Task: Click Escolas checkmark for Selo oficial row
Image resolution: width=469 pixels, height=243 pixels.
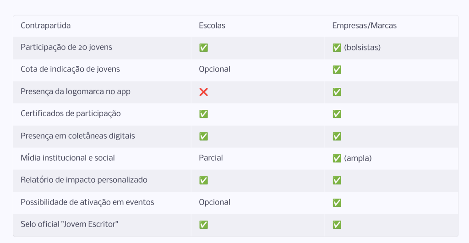Action: (x=203, y=225)
